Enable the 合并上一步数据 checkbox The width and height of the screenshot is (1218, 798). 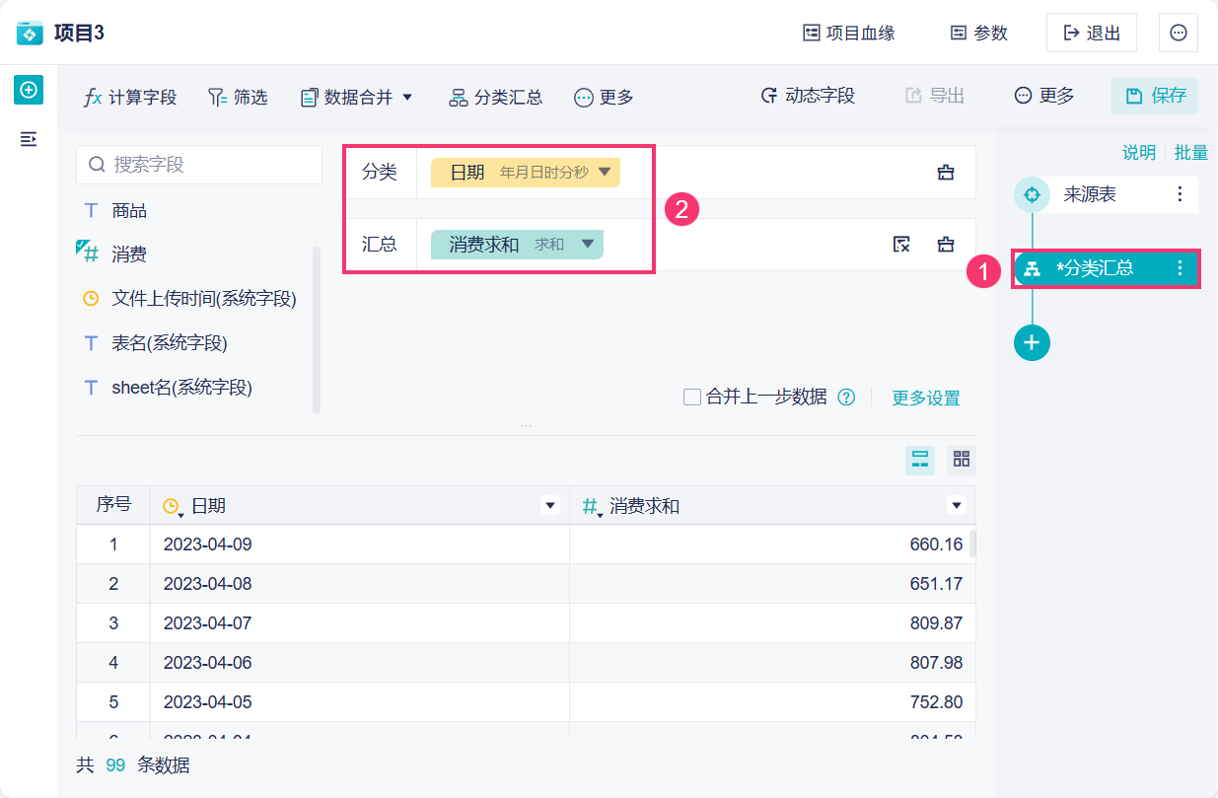click(x=692, y=398)
